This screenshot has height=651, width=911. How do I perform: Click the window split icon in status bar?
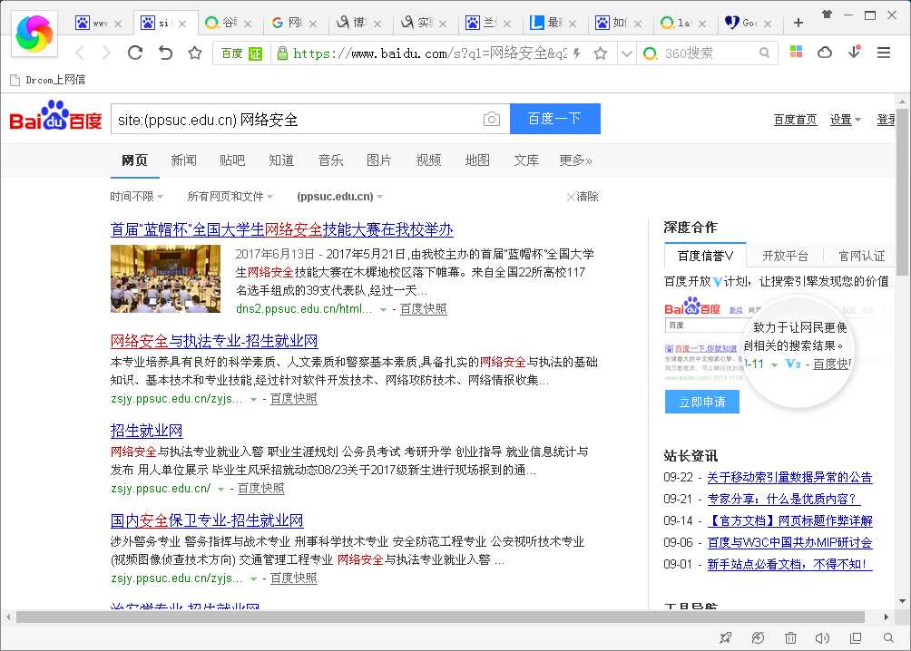[856, 637]
